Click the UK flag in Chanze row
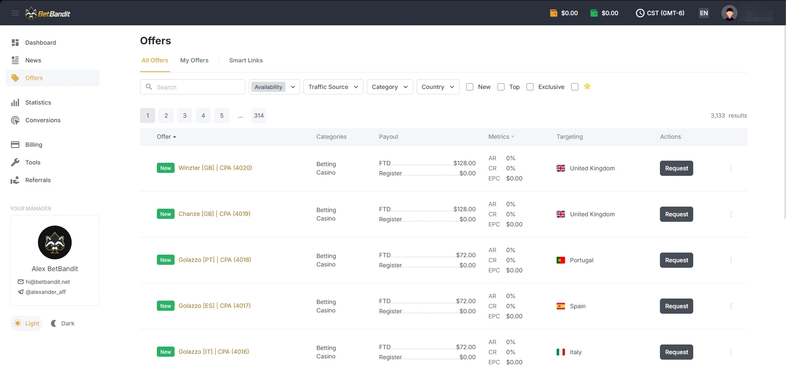Image resolution: width=786 pixels, height=374 pixels. [x=561, y=214]
